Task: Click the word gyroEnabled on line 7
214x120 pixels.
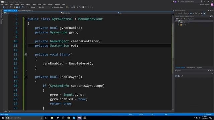Action: (70, 28)
